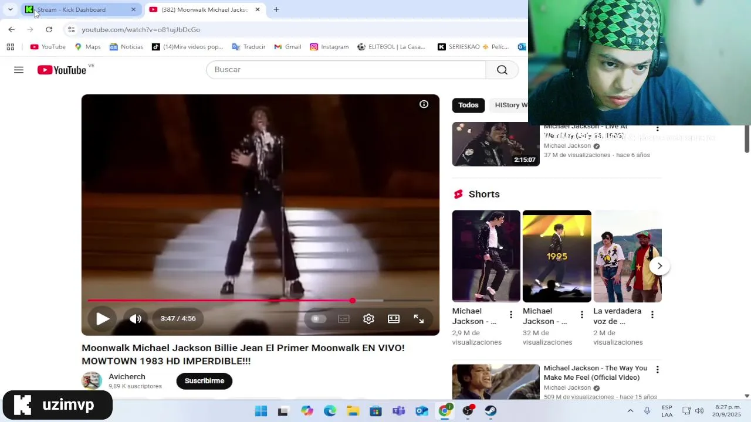Go to the YouTube home logo
751x422 pixels.
coord(62,70)
